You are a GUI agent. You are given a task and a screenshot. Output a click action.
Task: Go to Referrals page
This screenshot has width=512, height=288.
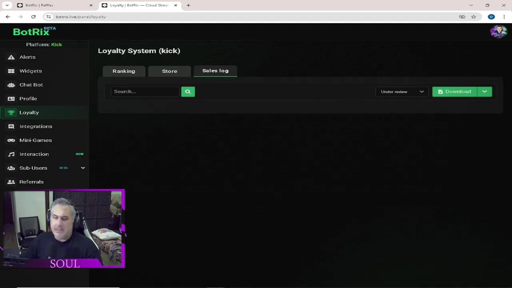[32, 182]
